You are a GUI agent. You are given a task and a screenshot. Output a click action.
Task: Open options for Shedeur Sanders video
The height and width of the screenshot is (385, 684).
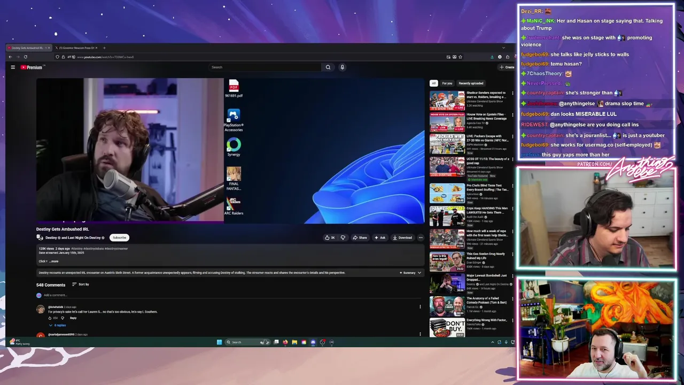click(x=512, y=94)
